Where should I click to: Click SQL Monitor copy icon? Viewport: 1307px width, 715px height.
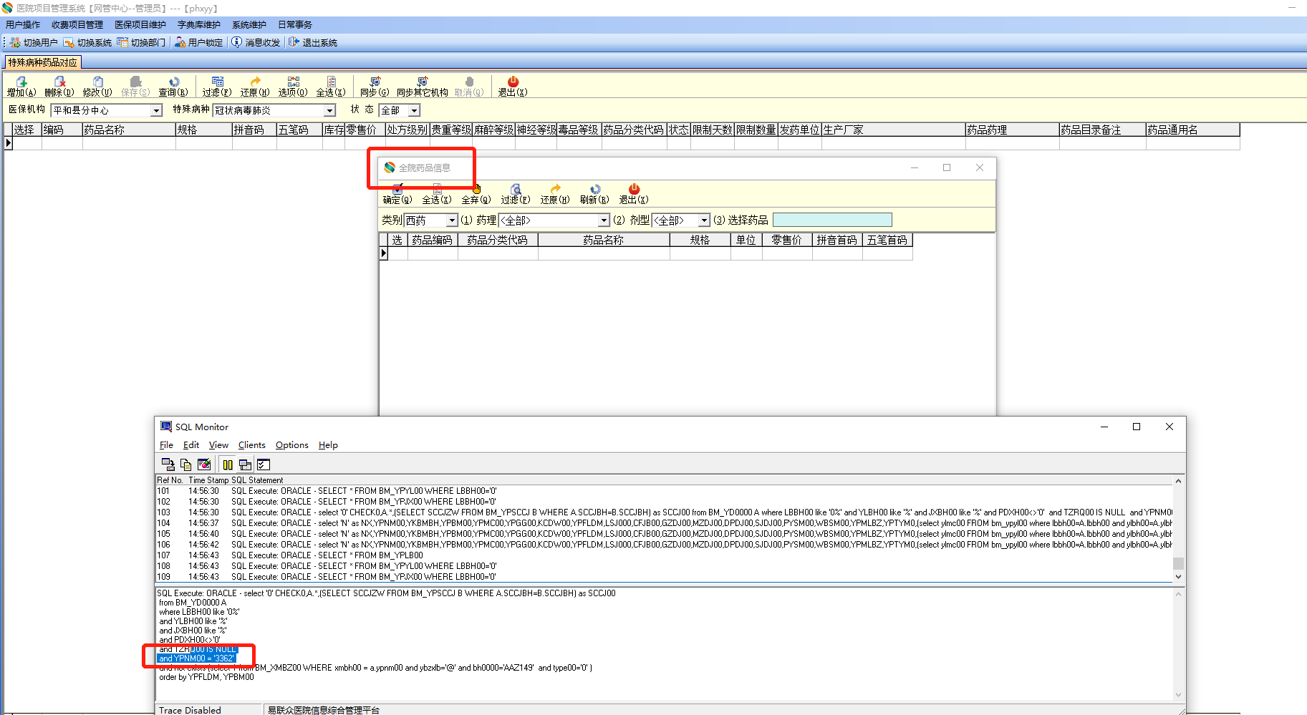(186, 464)
